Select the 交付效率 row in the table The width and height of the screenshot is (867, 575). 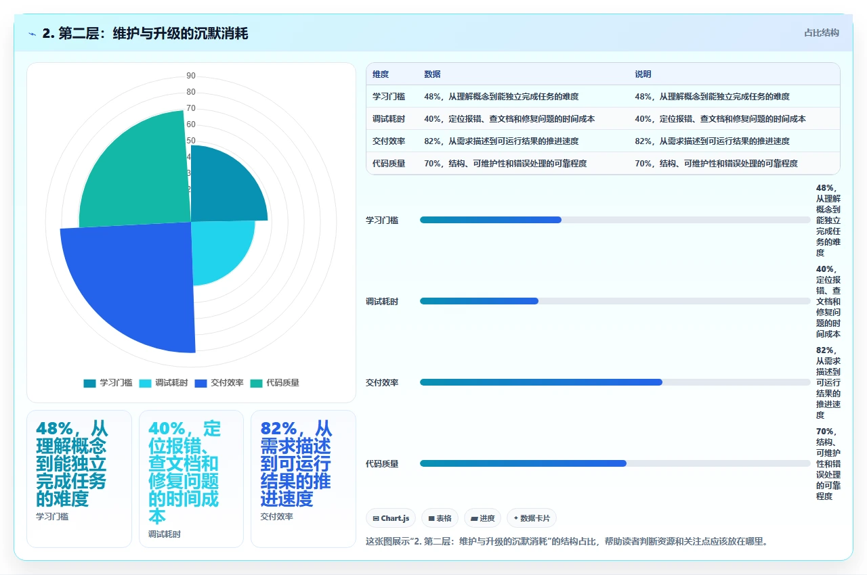pos(603,141)
